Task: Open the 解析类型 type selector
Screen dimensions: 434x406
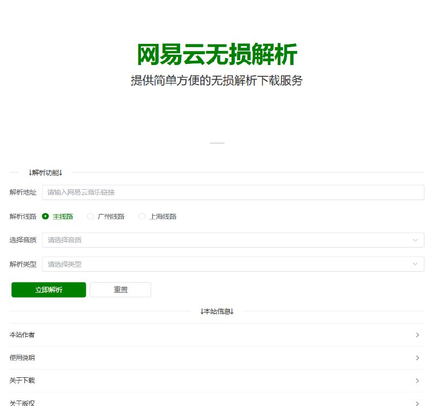Action: (x=233, y=263)
